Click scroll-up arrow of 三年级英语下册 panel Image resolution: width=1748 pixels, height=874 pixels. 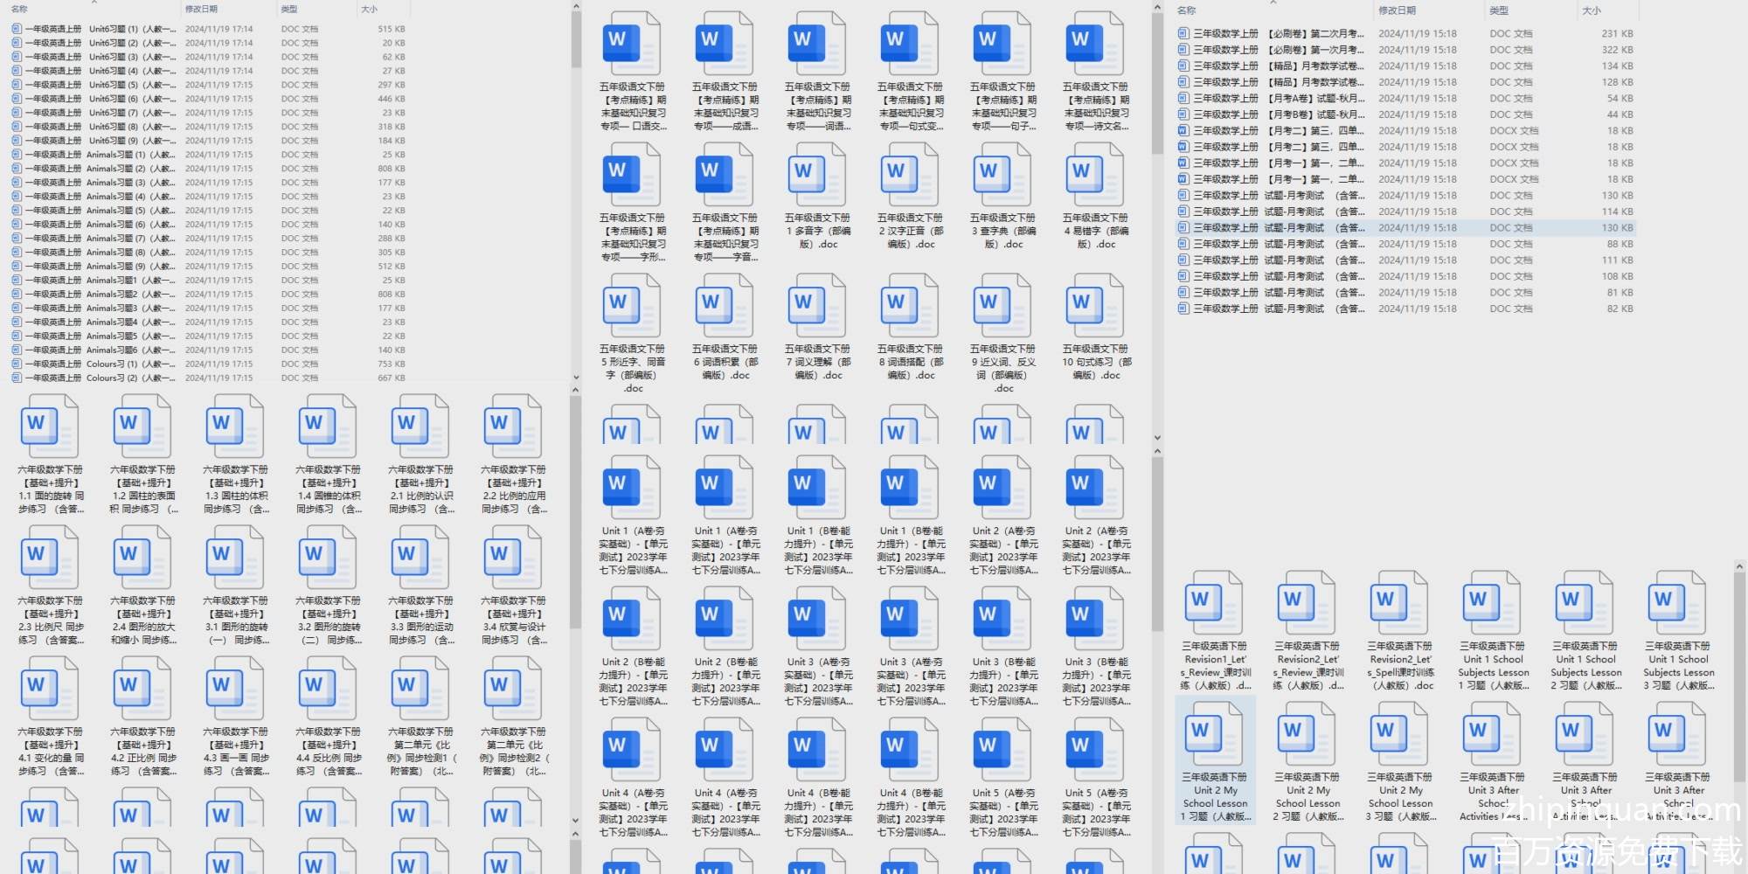1738,567
